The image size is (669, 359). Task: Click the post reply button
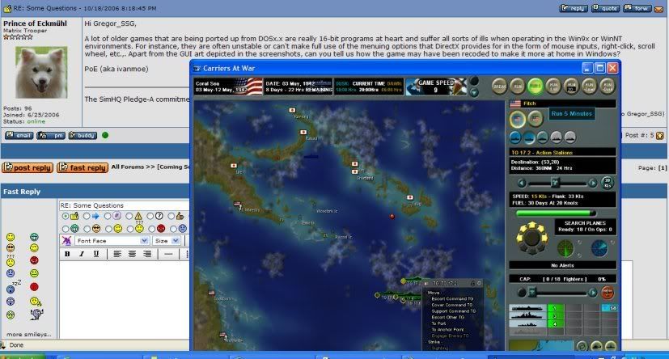pyautogui.click(x=27, y=167)
